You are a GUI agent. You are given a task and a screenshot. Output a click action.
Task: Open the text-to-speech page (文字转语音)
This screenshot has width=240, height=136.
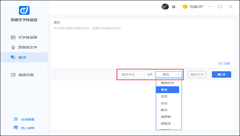tap(24, 37)
